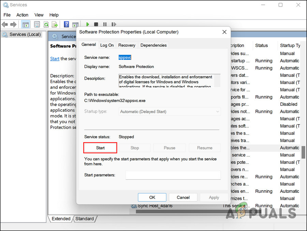
Task: Click the Pause Service toolbar icon
Action: [105, 24]
